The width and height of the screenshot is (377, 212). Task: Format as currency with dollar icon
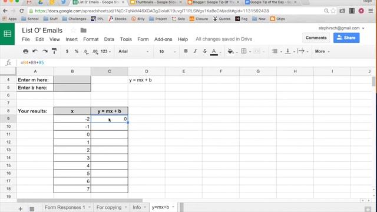[x=67, y=51]
